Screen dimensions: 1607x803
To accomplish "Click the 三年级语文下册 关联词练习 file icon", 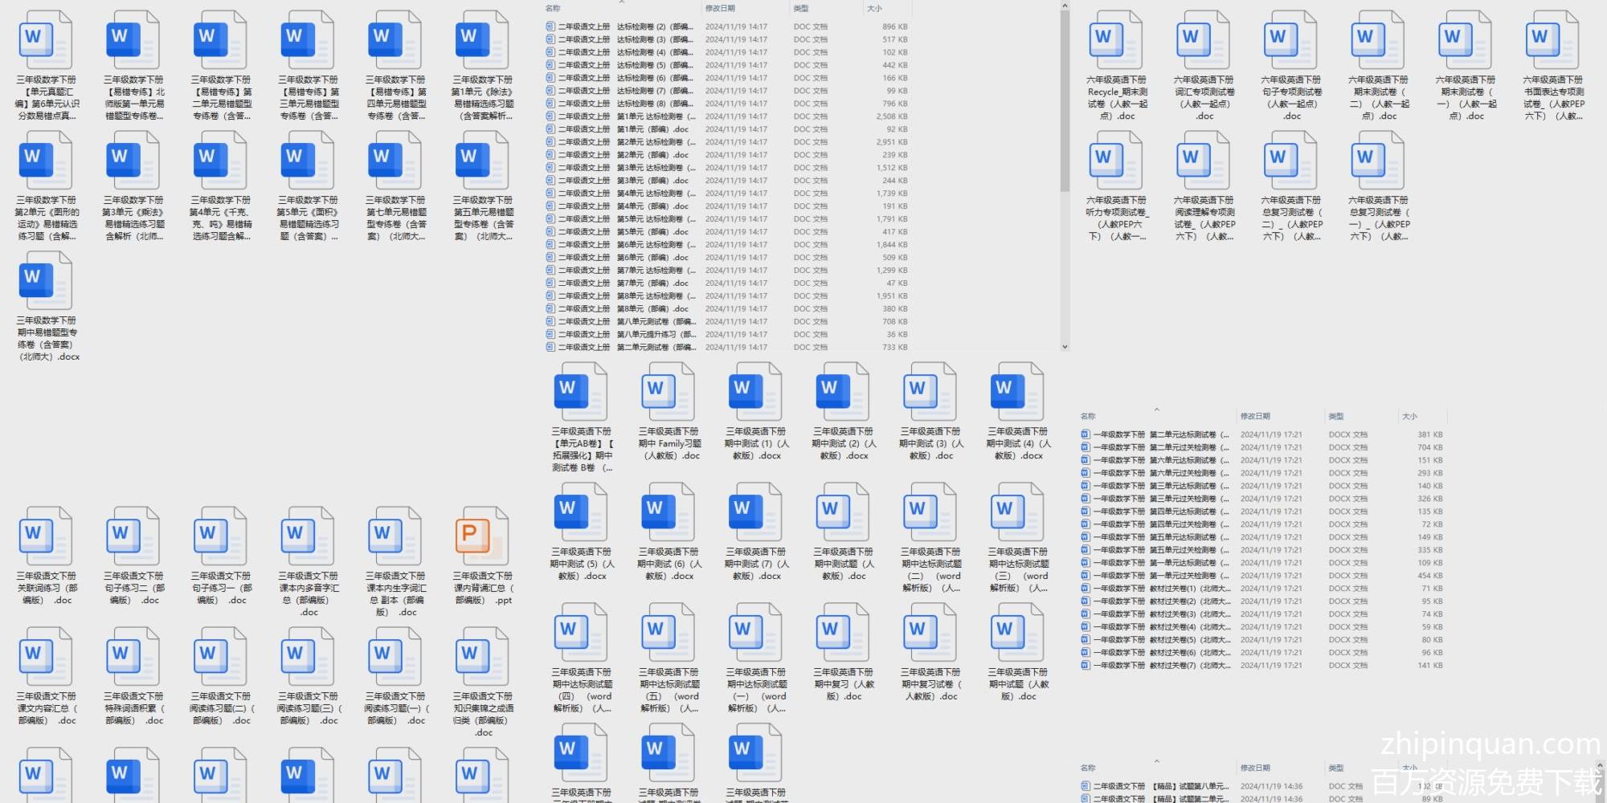I will (46, 536).
